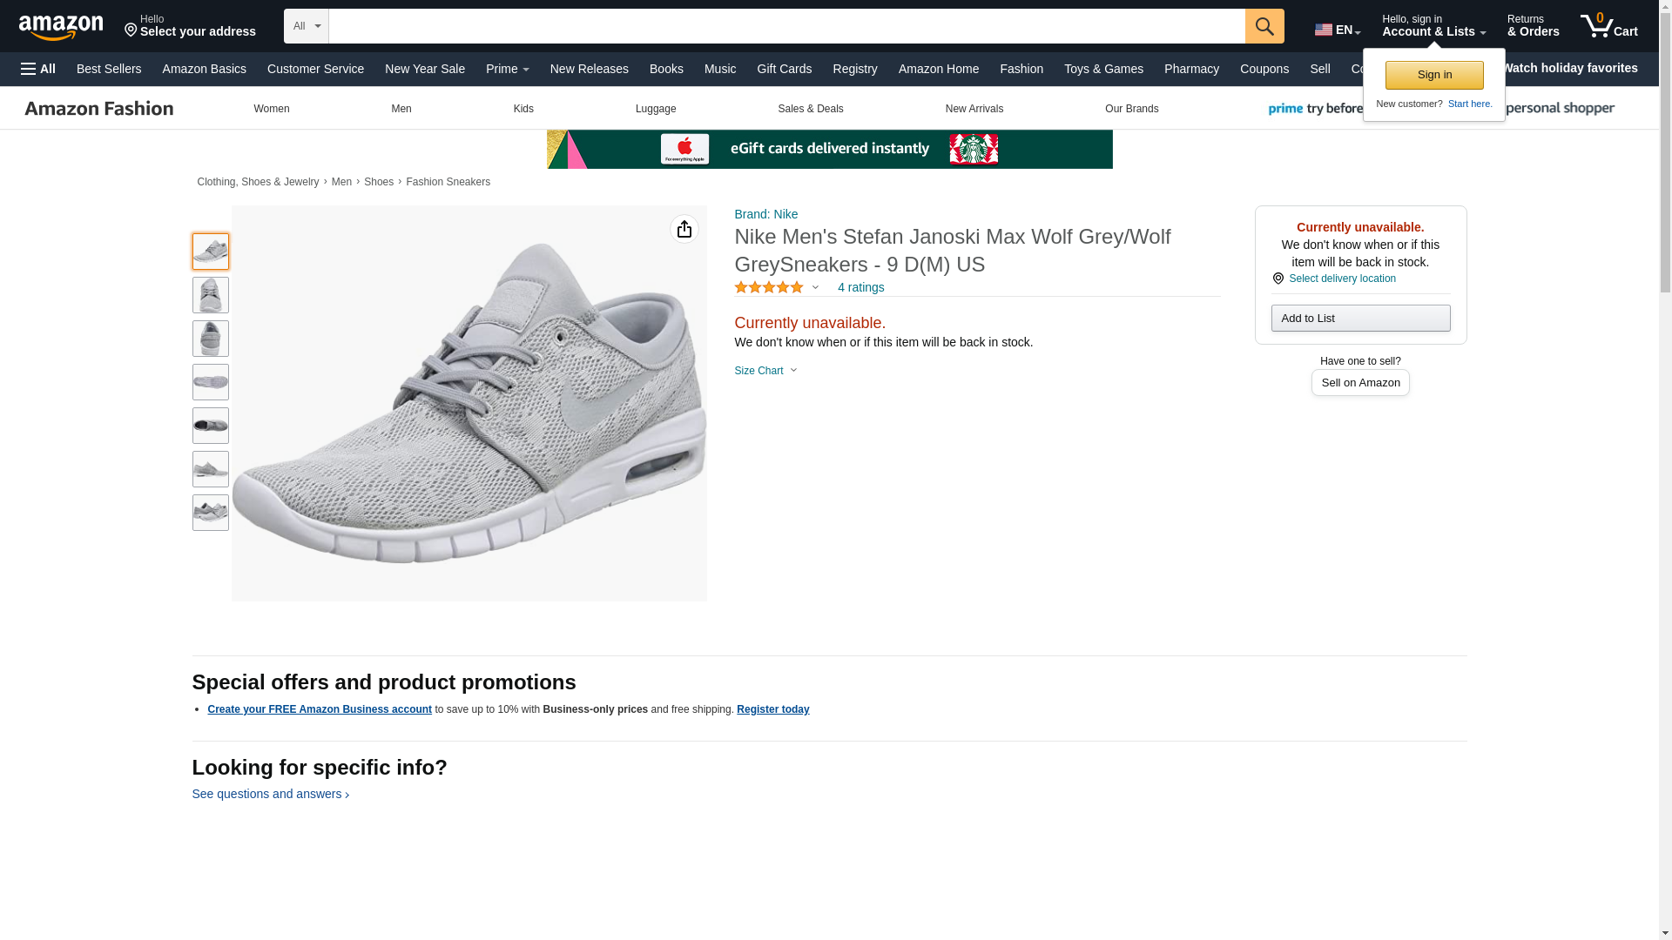This screenshot has width=1672, height=940.
Task: Open the Brand: Nike link
Action: (x=765, y=214)
